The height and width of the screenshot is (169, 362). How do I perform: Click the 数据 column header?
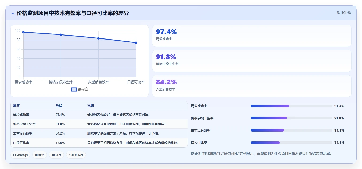59,106
